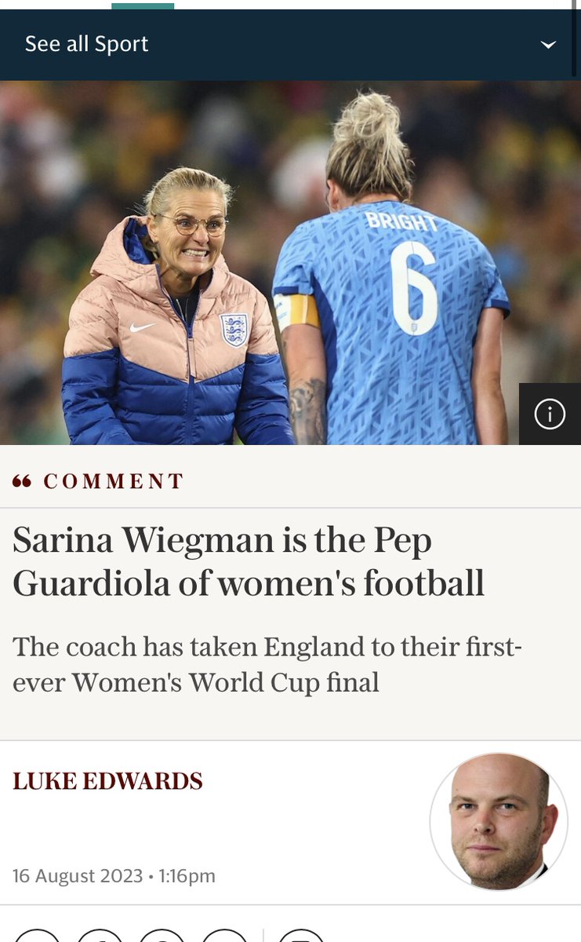The width and height of the screenshot is (581, 942).
Task: Click the quotation marks Comment icon
Action: (22, 481)
